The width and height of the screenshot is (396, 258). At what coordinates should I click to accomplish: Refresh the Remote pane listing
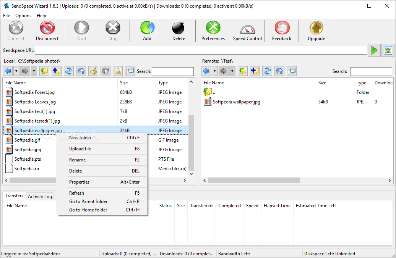267,71
